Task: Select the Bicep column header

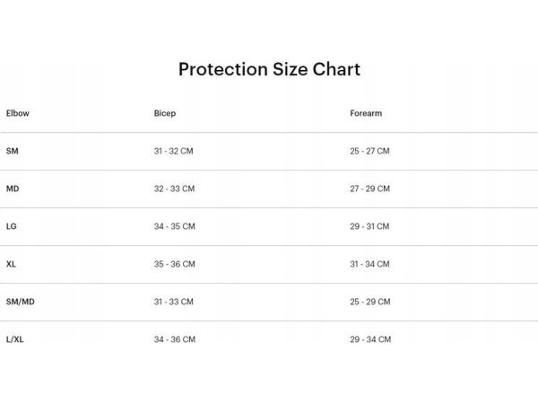Action: coord(165,114)
